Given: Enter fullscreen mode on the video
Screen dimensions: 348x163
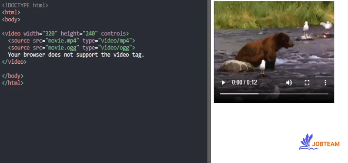Looking at the screenshot, I should point(307,83).
